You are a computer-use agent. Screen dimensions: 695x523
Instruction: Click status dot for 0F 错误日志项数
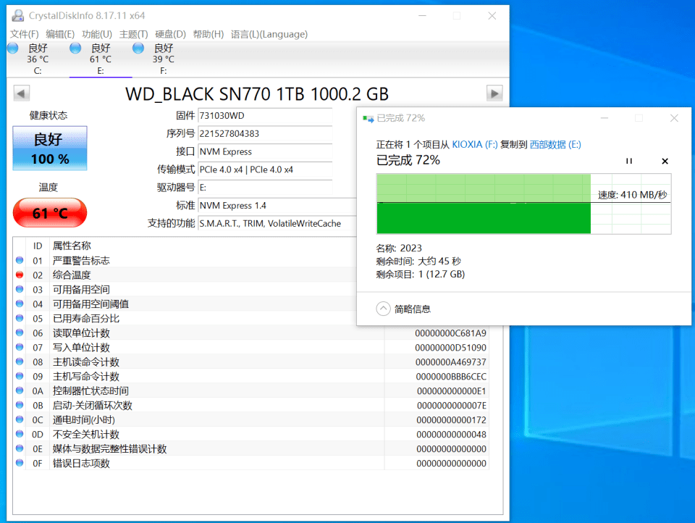(20, 463)
